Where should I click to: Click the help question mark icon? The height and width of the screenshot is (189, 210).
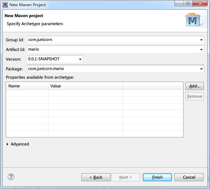coord(11,177)
